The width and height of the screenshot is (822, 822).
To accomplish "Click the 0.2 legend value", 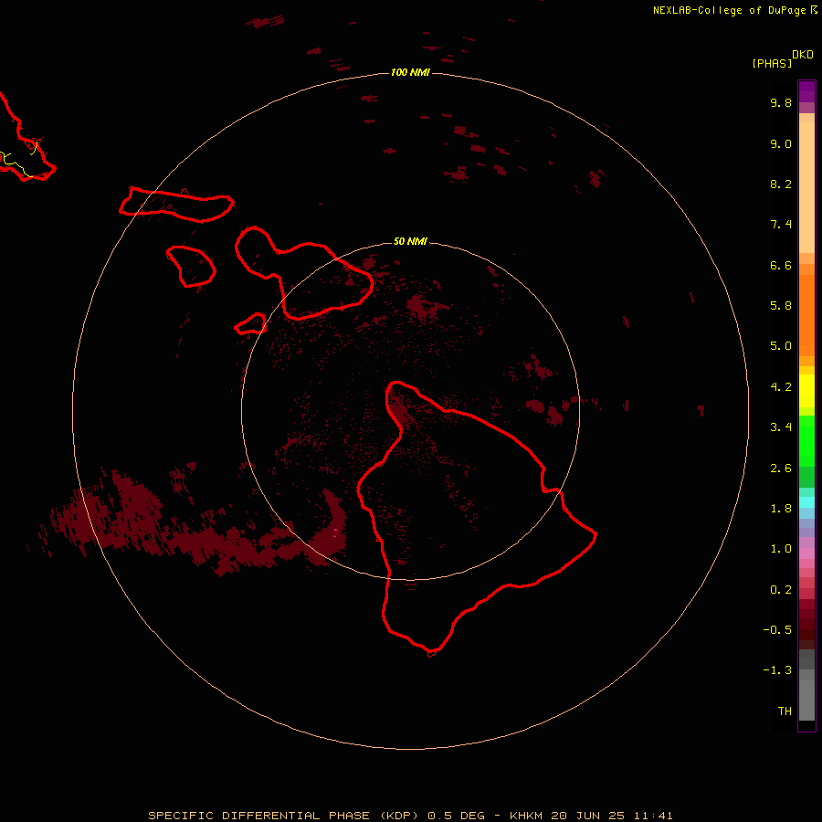I will click(x=781, y=590).
